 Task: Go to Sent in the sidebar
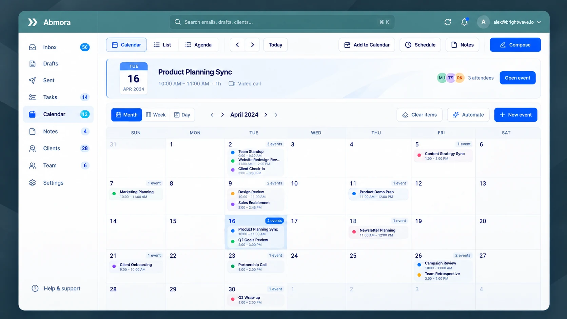pos(58,80)
